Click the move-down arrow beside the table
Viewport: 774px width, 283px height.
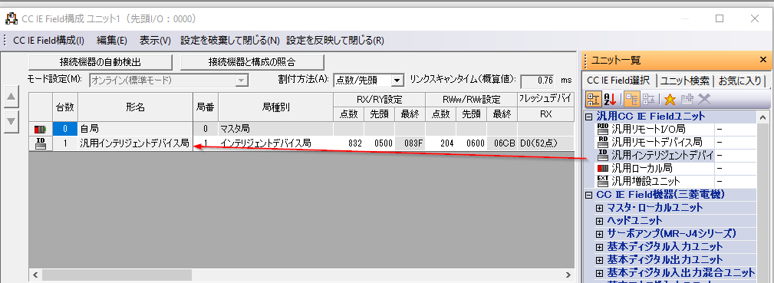coord(11,121)
